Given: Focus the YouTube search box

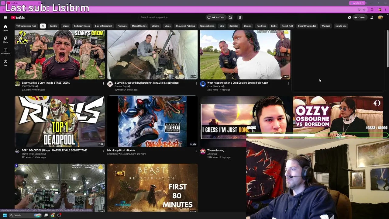Looking at the screenshot, I should tap(172, 18).
